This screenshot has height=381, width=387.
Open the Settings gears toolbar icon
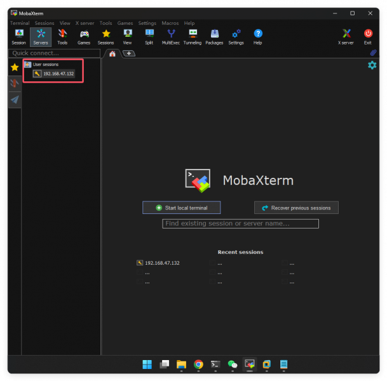click(236, 37)
